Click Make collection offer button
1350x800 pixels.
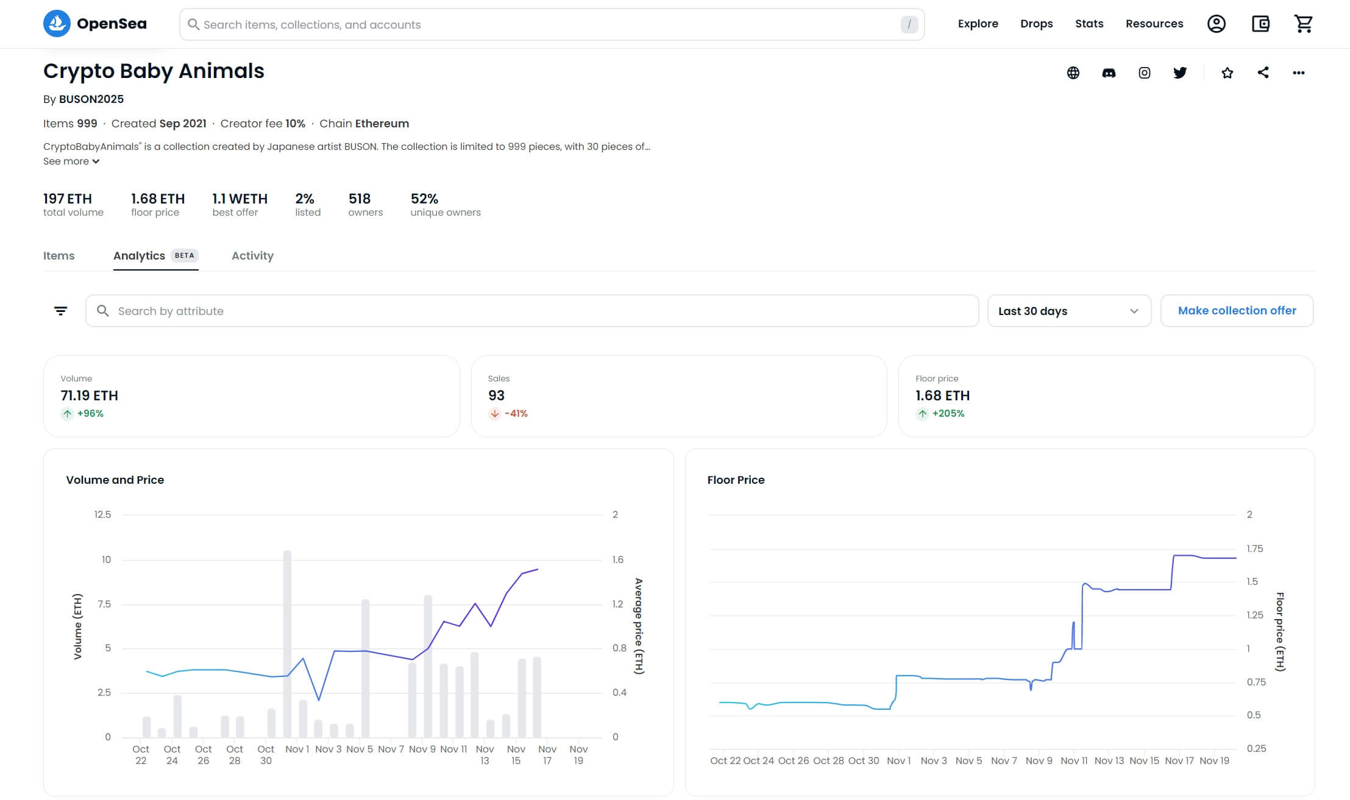point(1237,311)
